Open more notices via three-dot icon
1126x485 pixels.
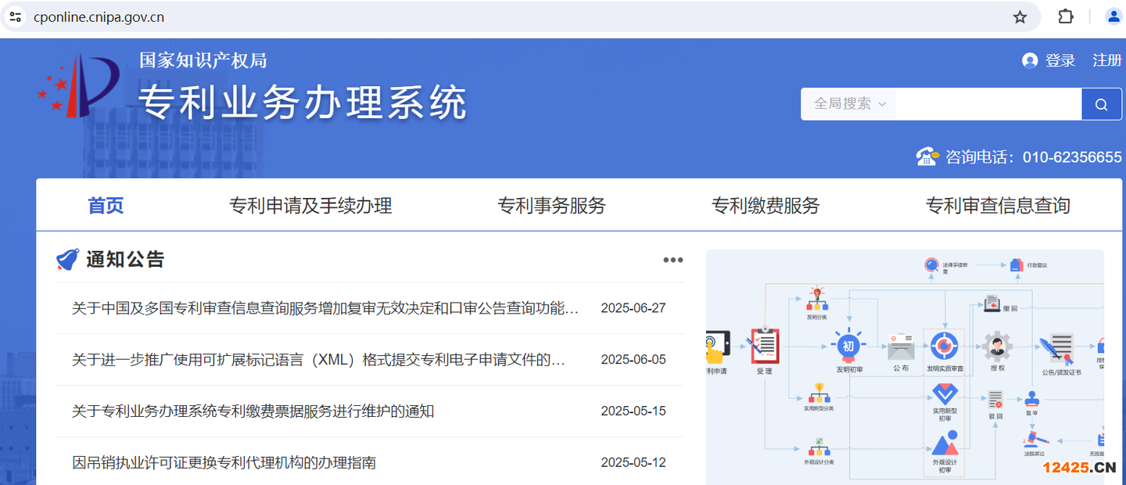pyautogui.click(x=673, y=260)
